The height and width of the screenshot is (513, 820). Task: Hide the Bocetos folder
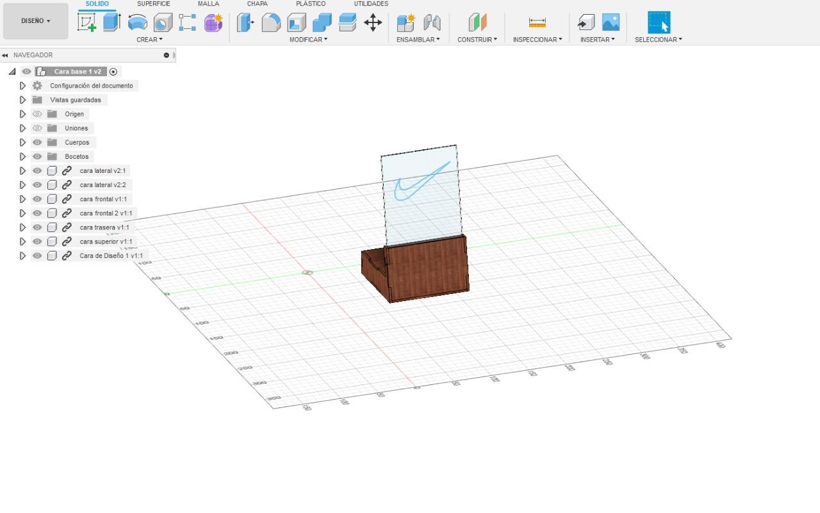(x=37, y=156)
